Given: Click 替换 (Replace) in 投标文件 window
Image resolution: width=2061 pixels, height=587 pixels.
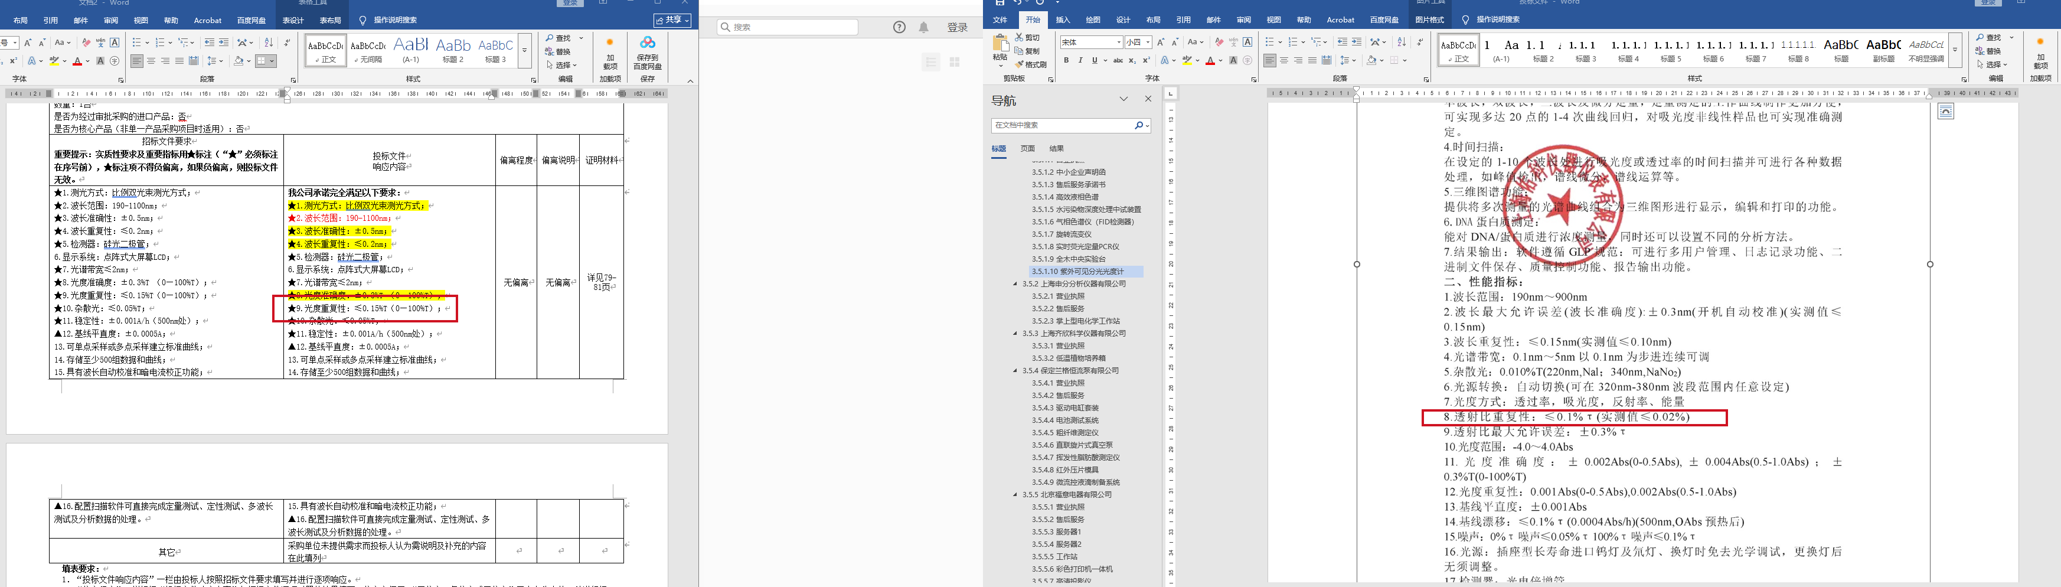Looking at the screenshot, I should [1989, 51].
